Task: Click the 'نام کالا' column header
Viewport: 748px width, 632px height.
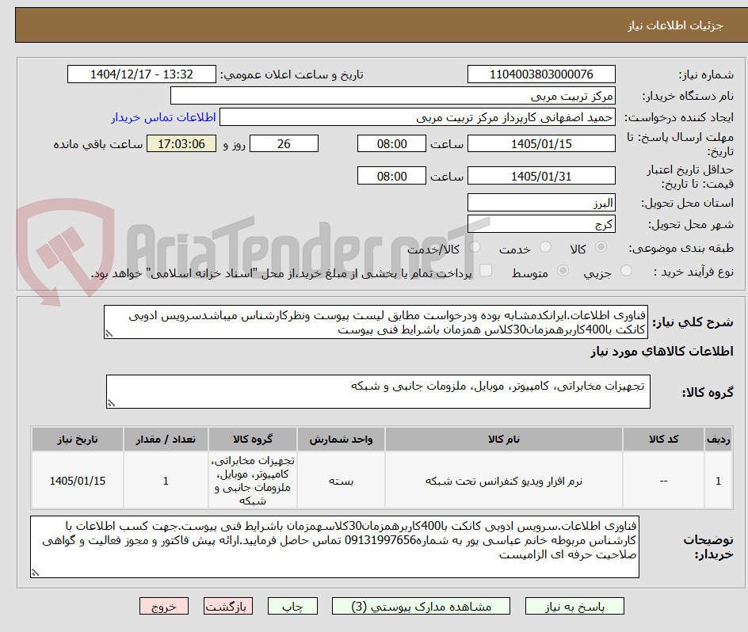Action: tap(504, 440)
